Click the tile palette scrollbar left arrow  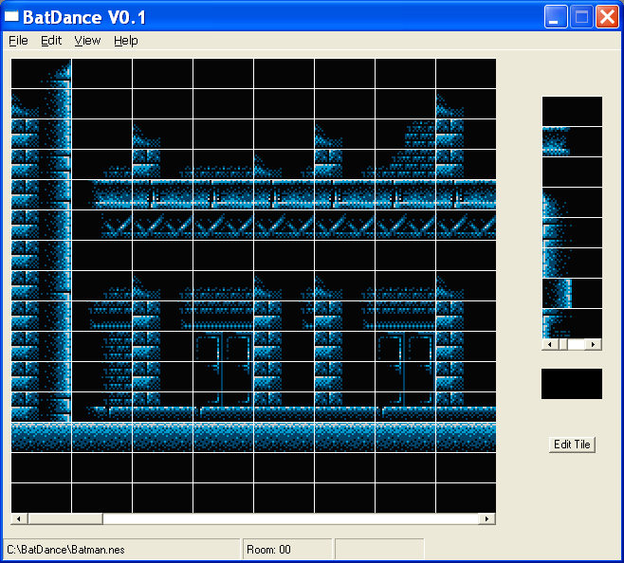548,345
